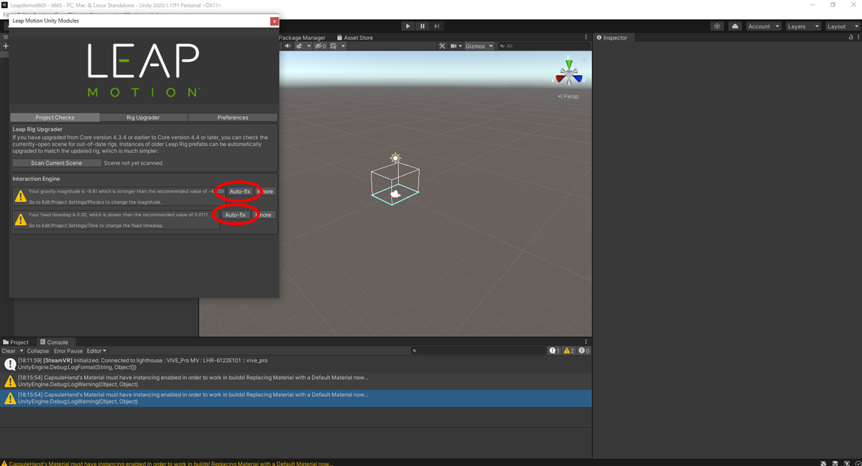This screenshot has height=466, width=862.
Task: Toggle info messages filter in Console
Action: click(554, 351)
